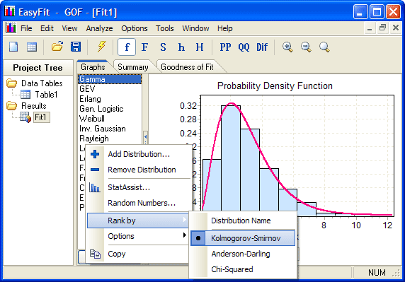405x282 pixels.
Task: Switch to the Summary tab
Action: click(x=133, y=67)
